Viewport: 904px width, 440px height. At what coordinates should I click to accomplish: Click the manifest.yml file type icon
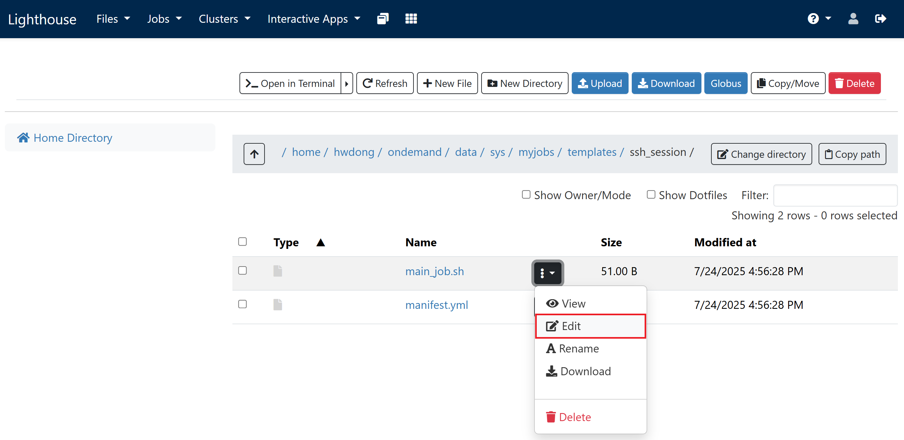pyautogui.click(x=278, y=305)
